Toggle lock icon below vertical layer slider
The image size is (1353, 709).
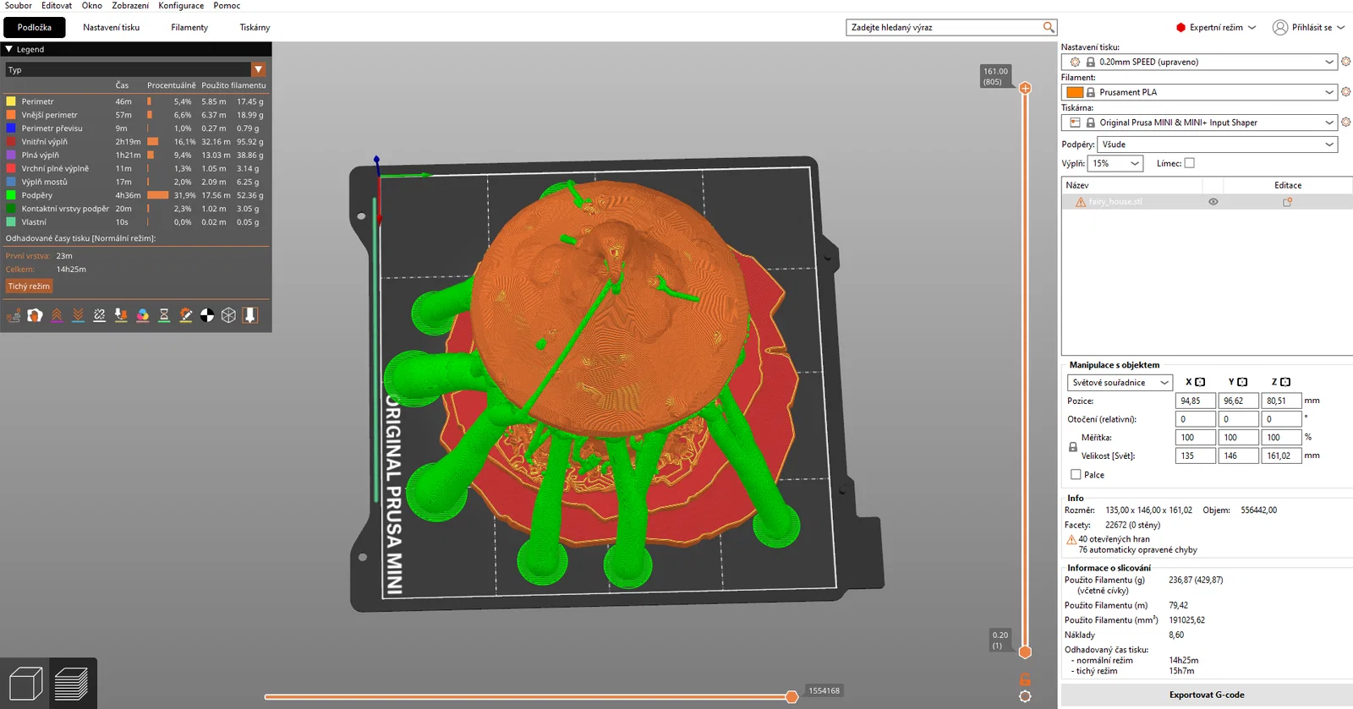[x=1025, y=679]
